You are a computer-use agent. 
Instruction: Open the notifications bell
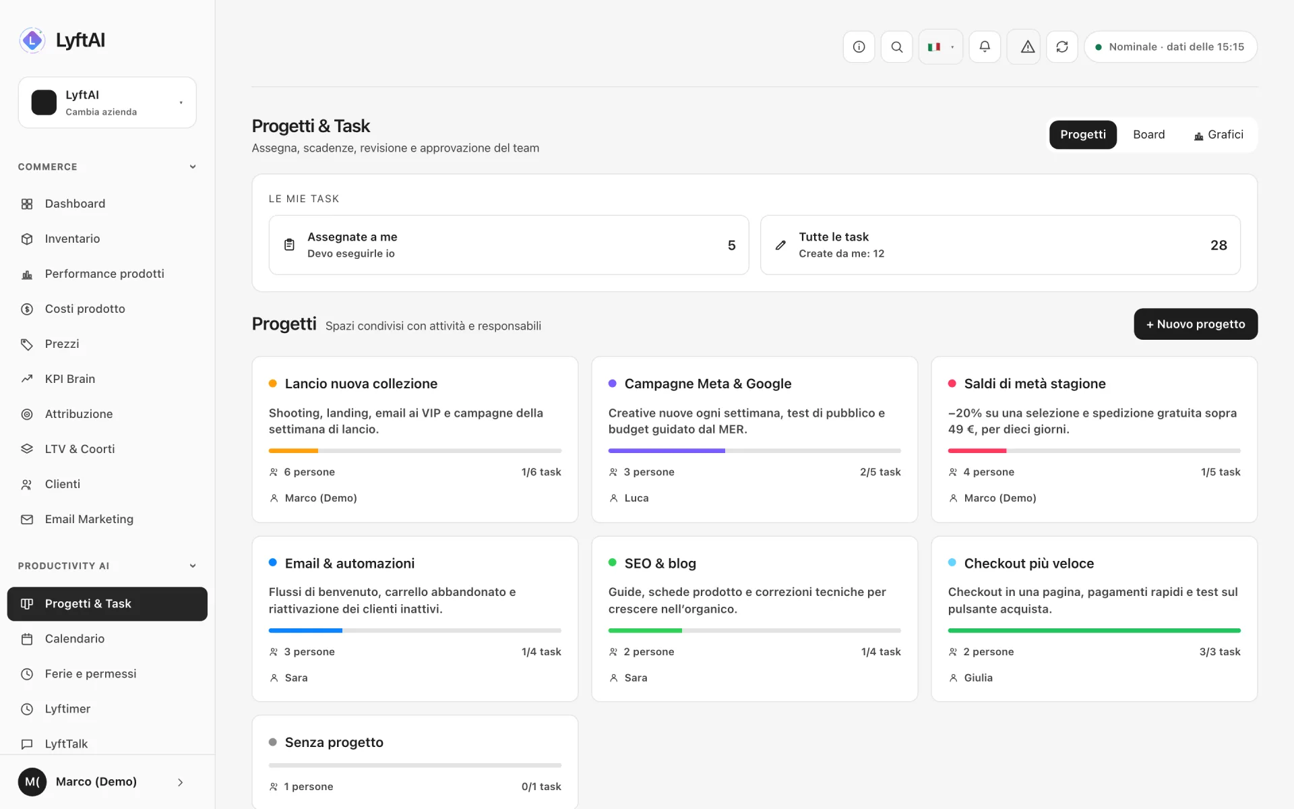tap(985, 47)
